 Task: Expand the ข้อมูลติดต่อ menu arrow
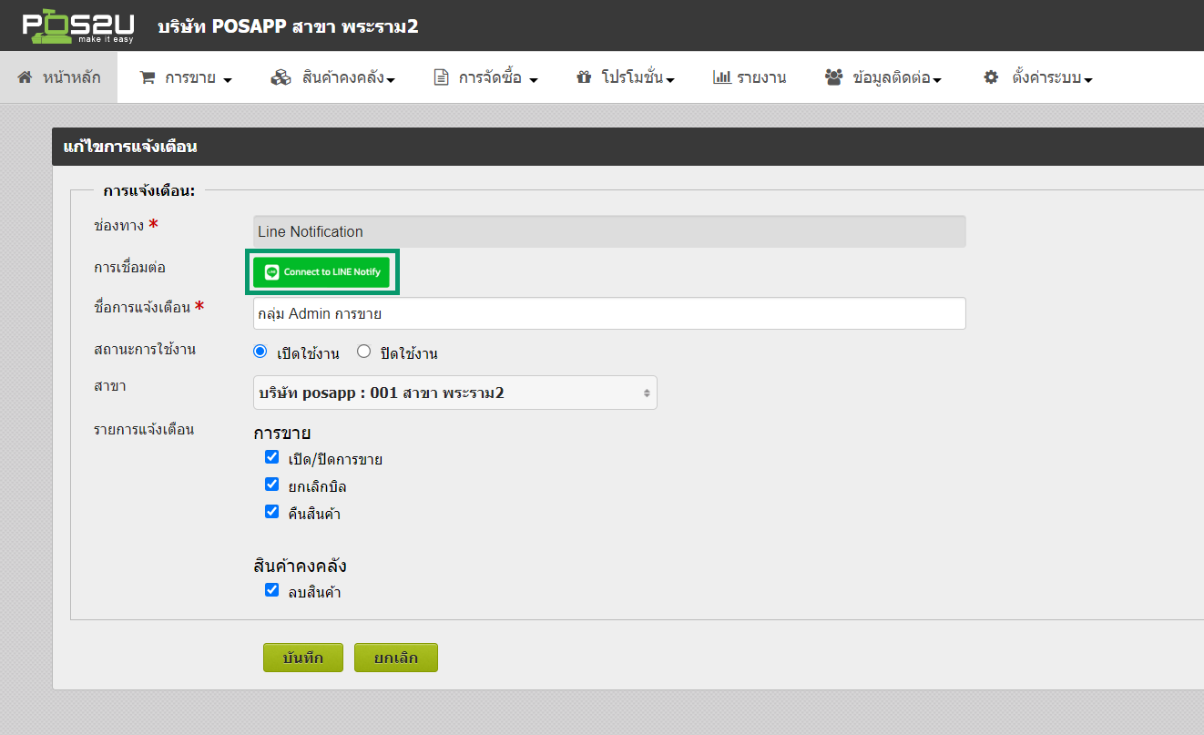[936, 80]
